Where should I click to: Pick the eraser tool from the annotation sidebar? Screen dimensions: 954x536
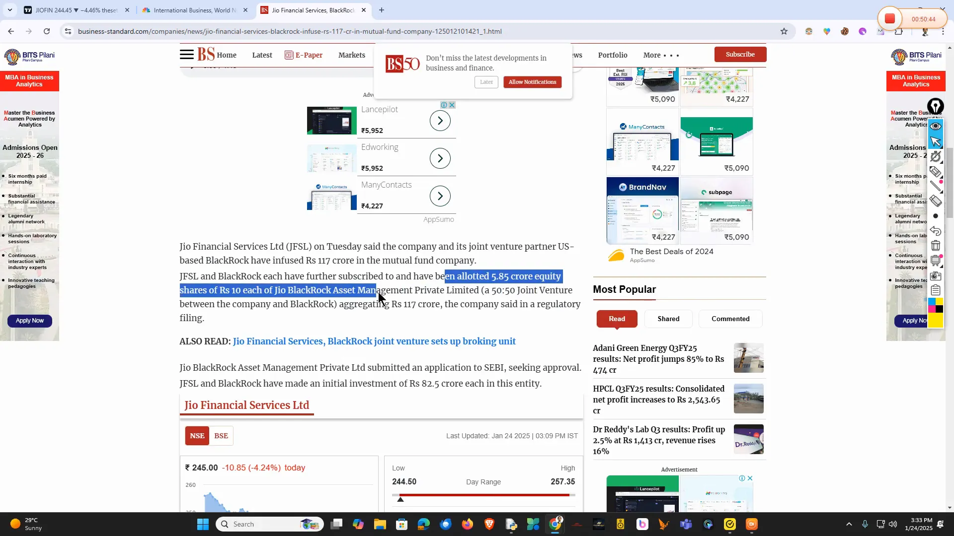[x=936, y=200]
